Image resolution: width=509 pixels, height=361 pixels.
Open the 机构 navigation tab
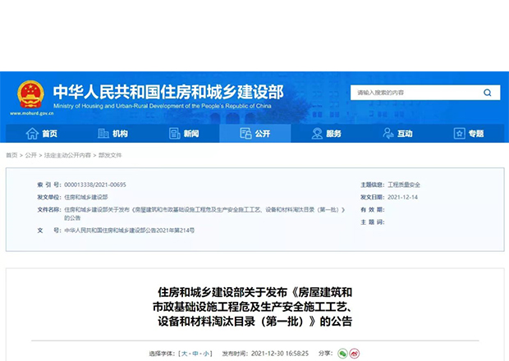(112, 133)
